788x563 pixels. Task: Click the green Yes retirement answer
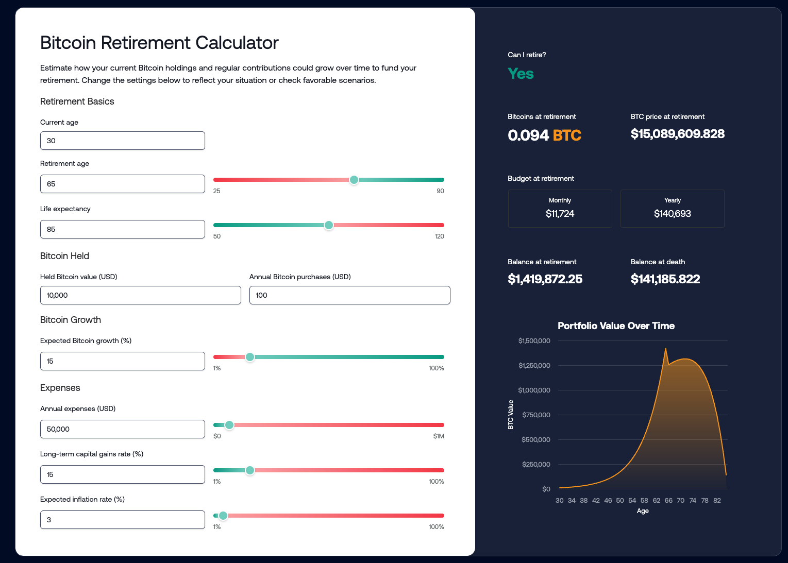pos(521,74)
